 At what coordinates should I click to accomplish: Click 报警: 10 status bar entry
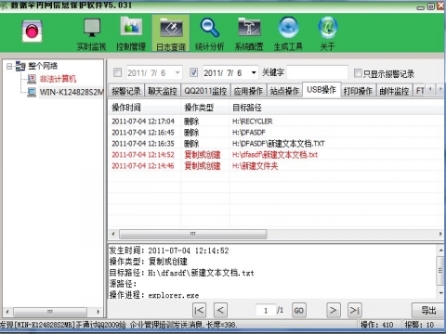tap(419, 325)
